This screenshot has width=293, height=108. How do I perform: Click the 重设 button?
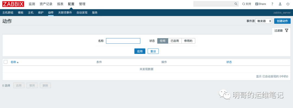click(x=153, y=51)
